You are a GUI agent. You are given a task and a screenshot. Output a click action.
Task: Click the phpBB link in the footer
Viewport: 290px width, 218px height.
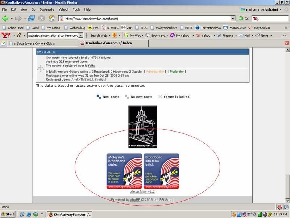coord(135,200)
